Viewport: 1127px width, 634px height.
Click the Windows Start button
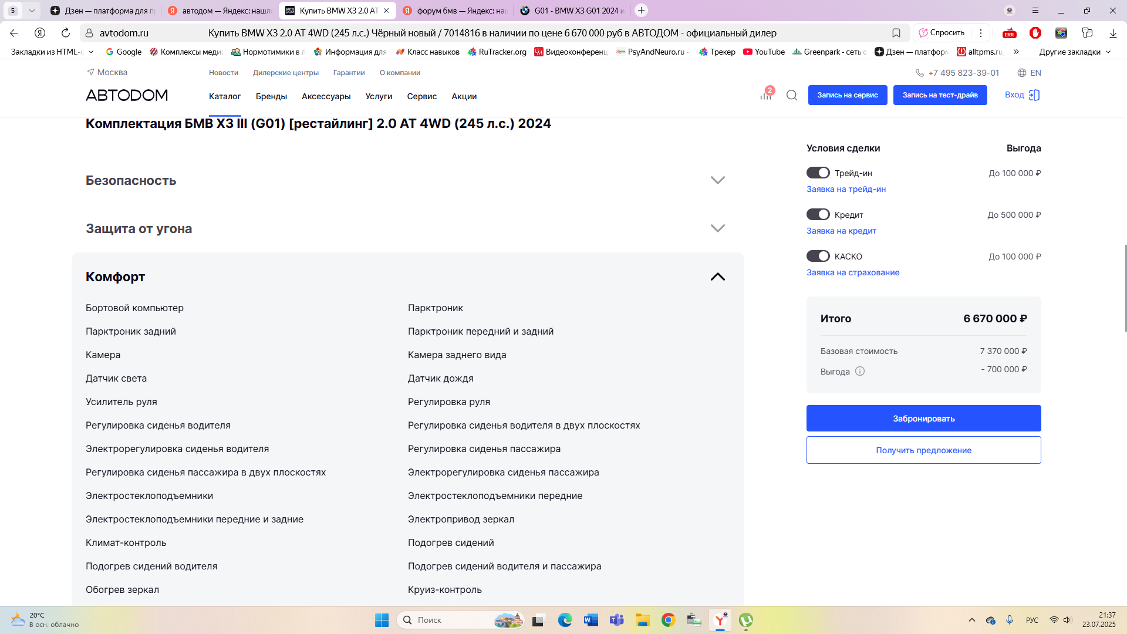[x=382, y=620]
